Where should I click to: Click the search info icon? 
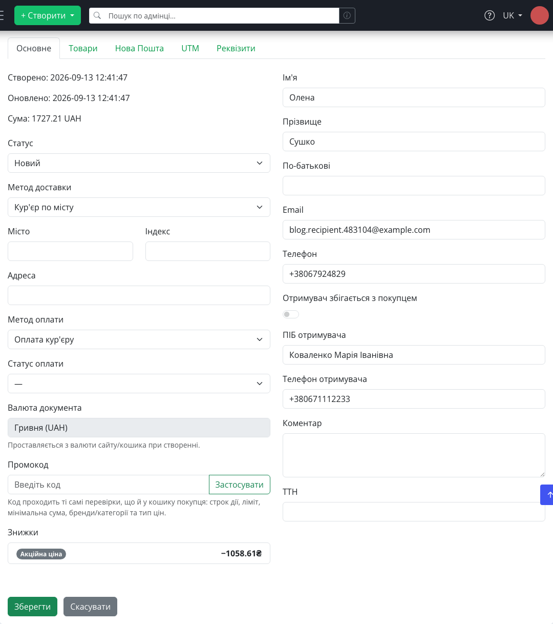click(x=347, y=16)
